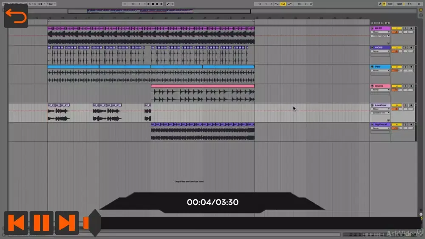Open Key Map Mode with KEY button

pyautogui.click(x=390, y=4)
